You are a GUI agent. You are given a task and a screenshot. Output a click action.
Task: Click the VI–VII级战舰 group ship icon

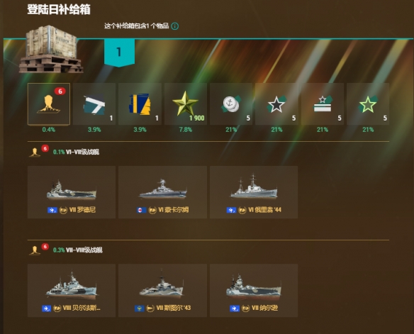tap(35, 152)
